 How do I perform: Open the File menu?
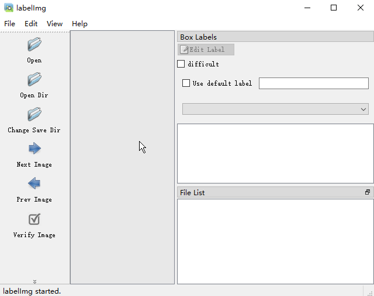click(x=9, y=24)
